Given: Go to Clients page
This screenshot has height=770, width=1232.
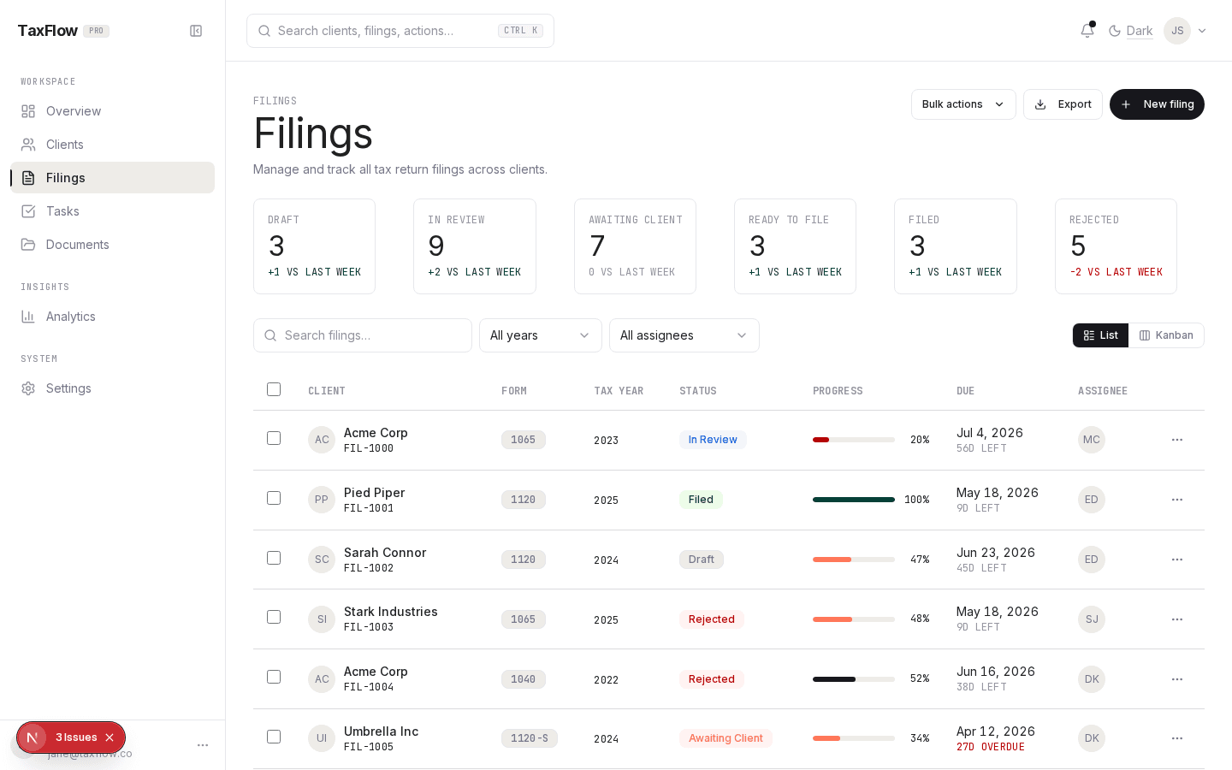Looking at the screenshot, I should click(x=112, y=145).
